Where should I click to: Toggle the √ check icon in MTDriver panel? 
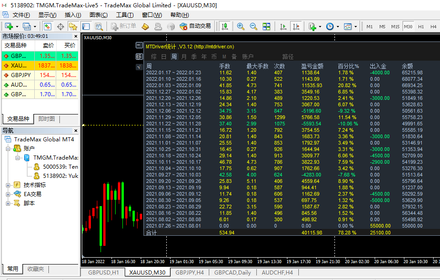[x=139, y=67]
